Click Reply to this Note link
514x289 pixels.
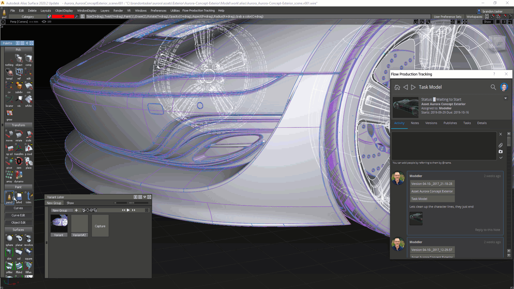coord(487,230)
